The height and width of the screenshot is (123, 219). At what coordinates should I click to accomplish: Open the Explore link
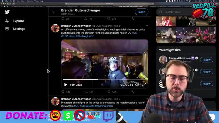click(x=18, y=21)
